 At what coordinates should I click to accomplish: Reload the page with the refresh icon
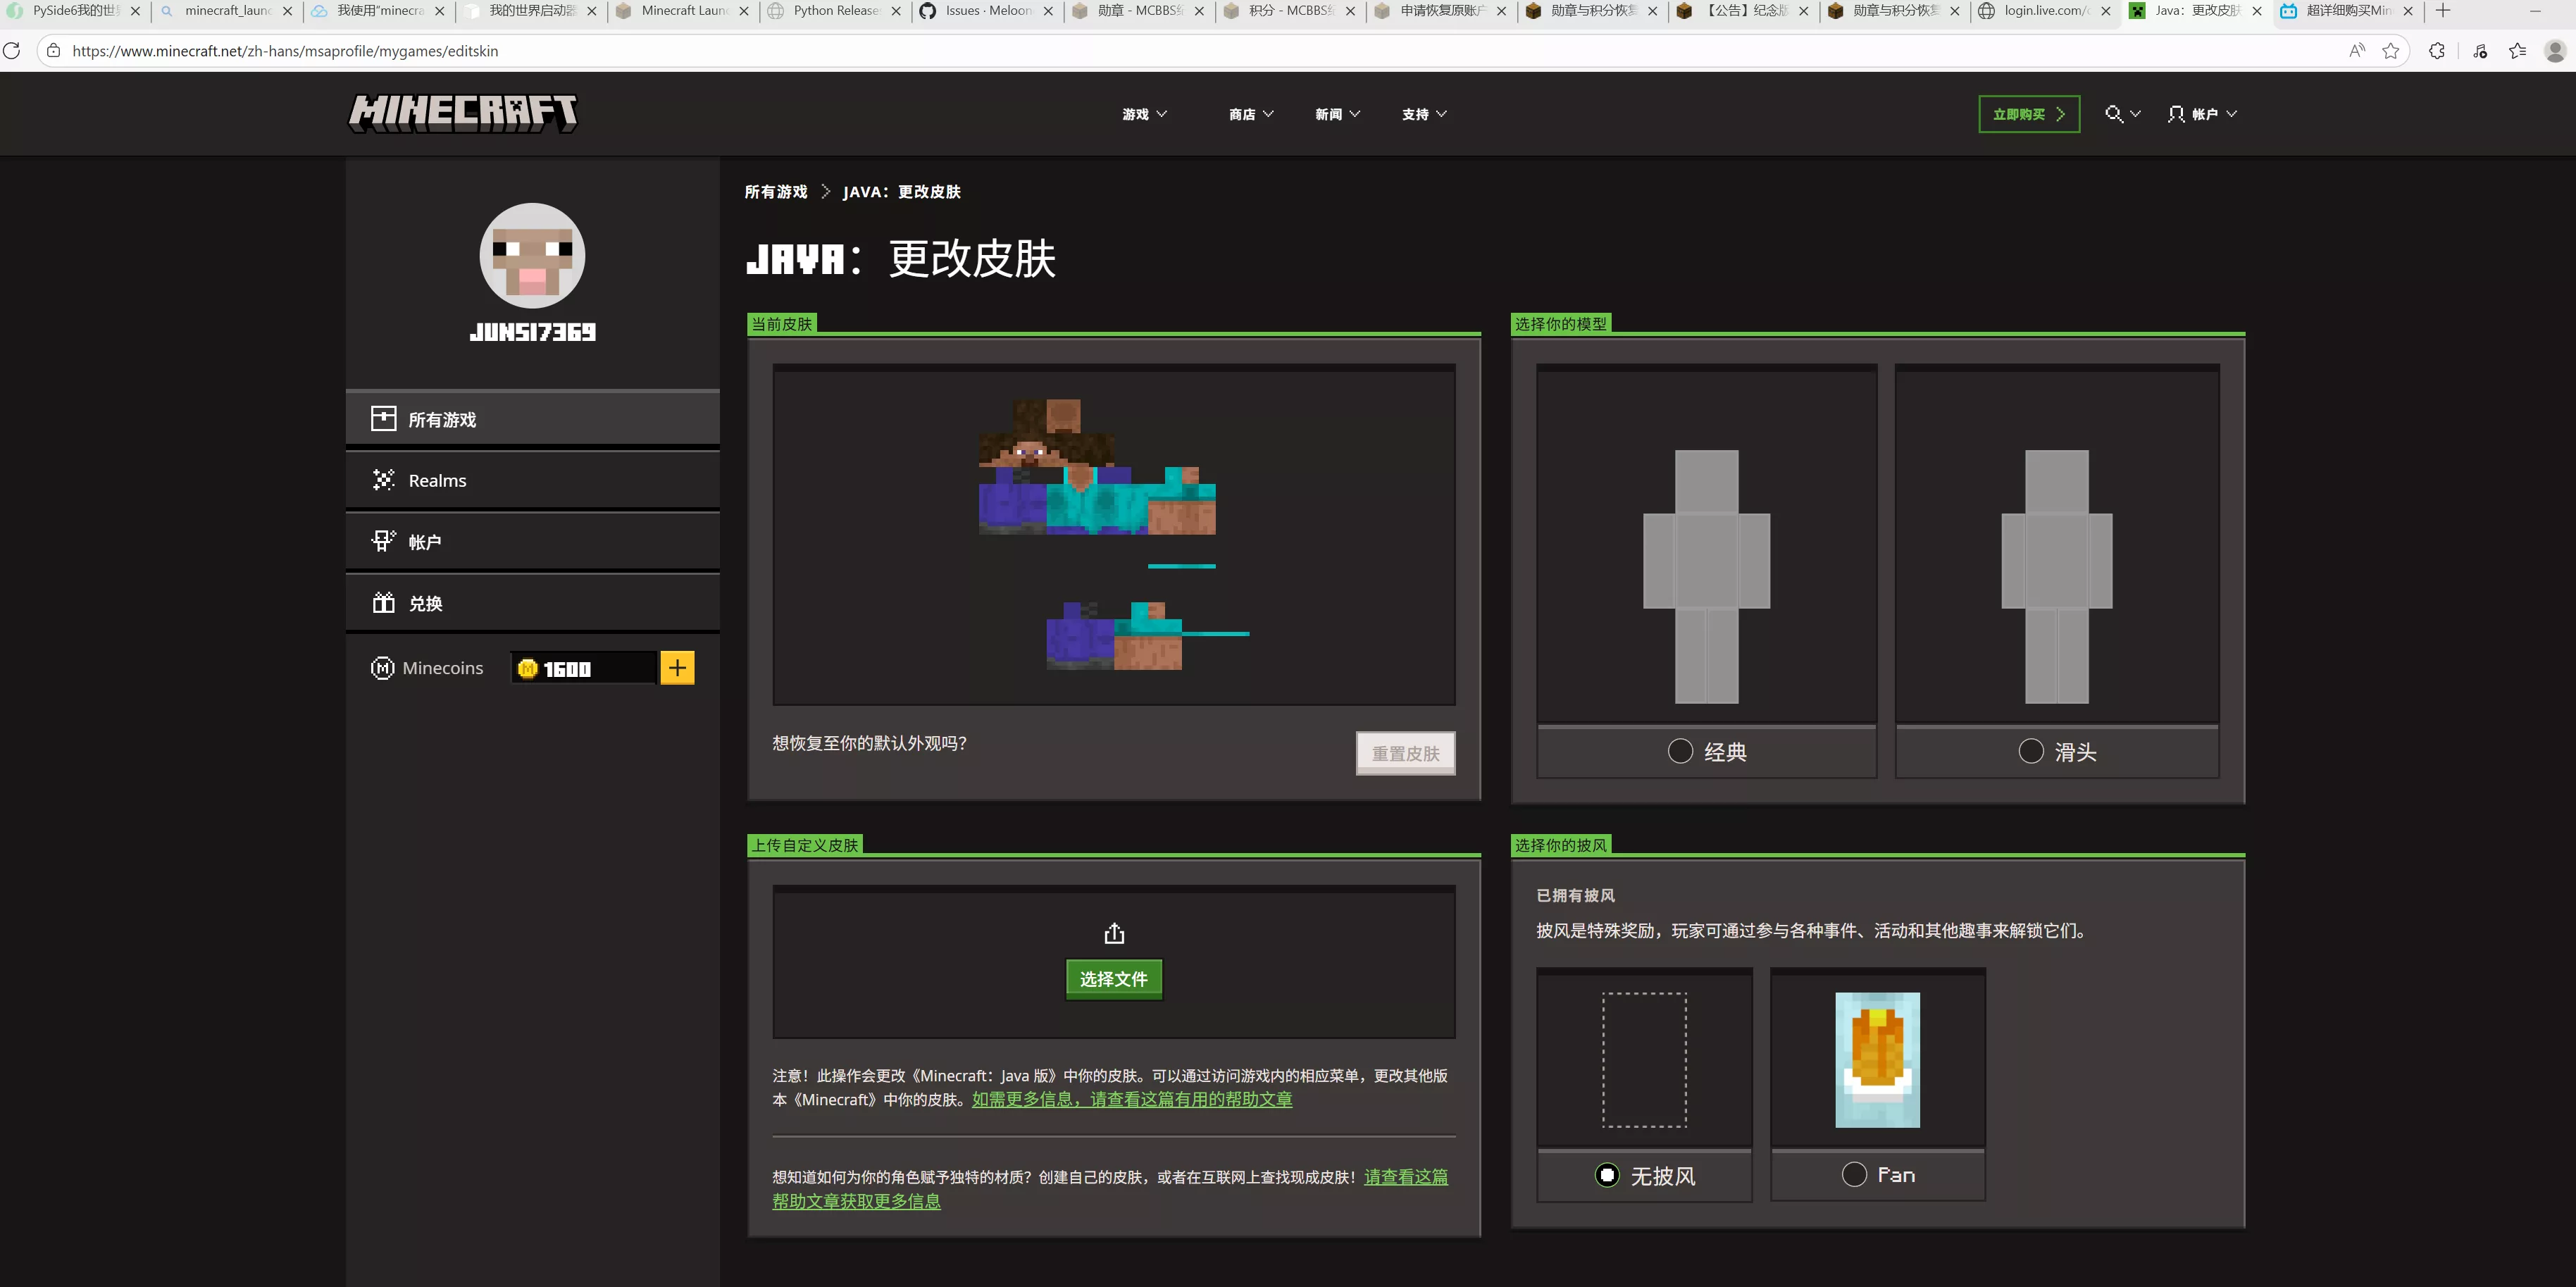click(12, 50)
